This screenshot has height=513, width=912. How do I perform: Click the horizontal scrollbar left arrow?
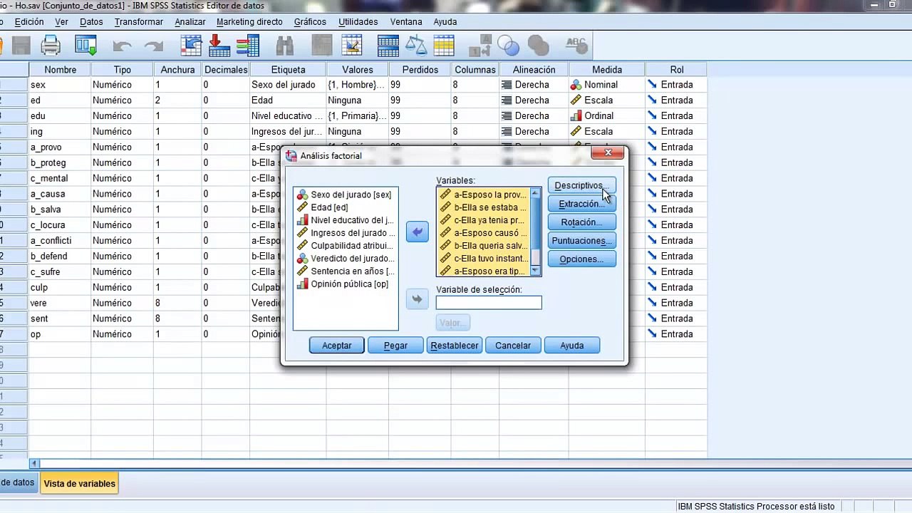pos(34,463)
